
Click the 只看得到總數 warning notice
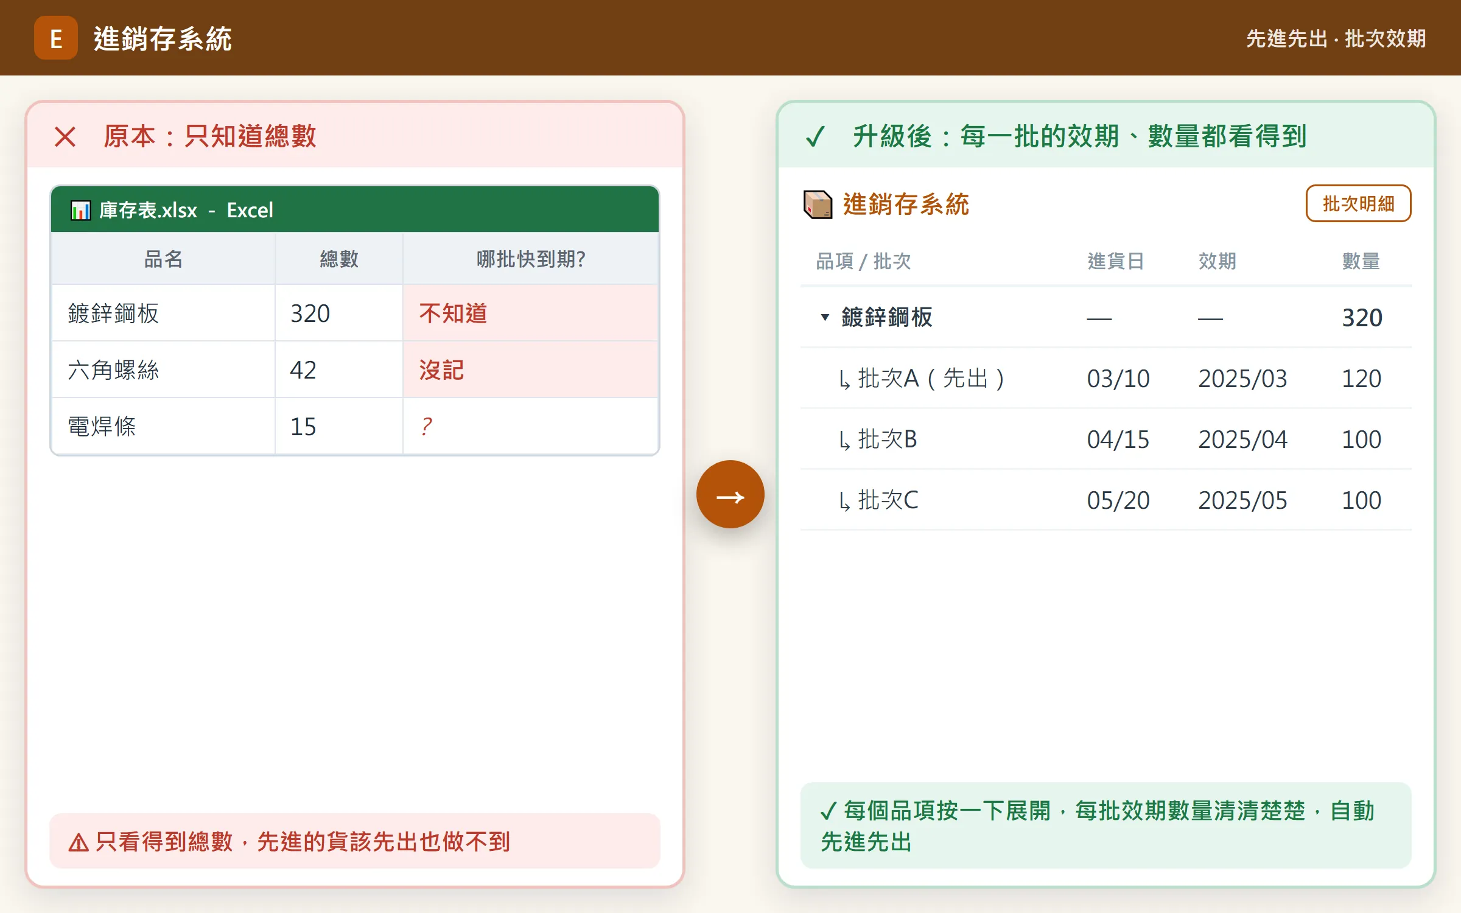(355, 841)
